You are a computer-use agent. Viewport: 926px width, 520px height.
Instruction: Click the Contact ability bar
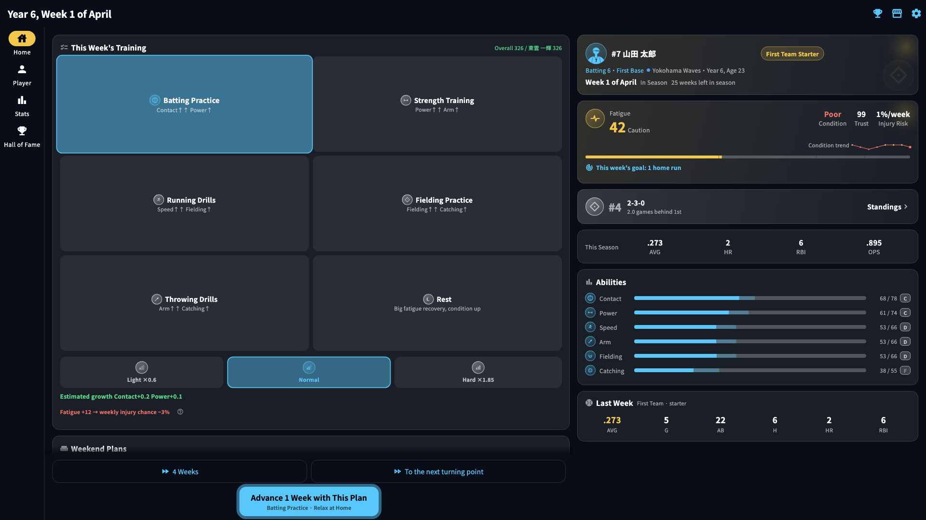pos(750,298)
